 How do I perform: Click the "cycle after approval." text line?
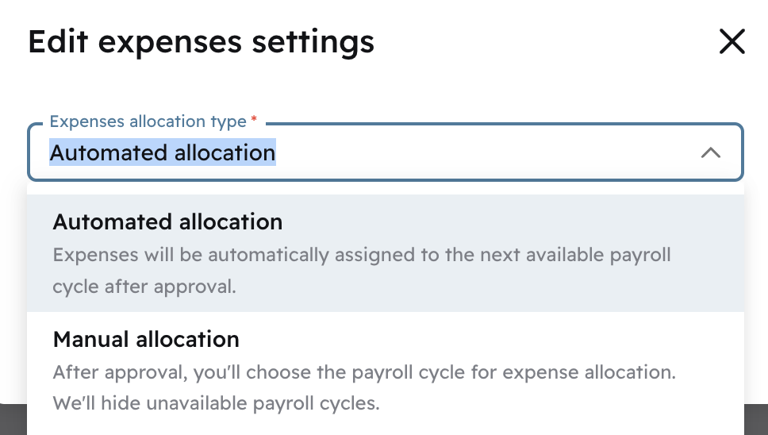tap(144, 287)
